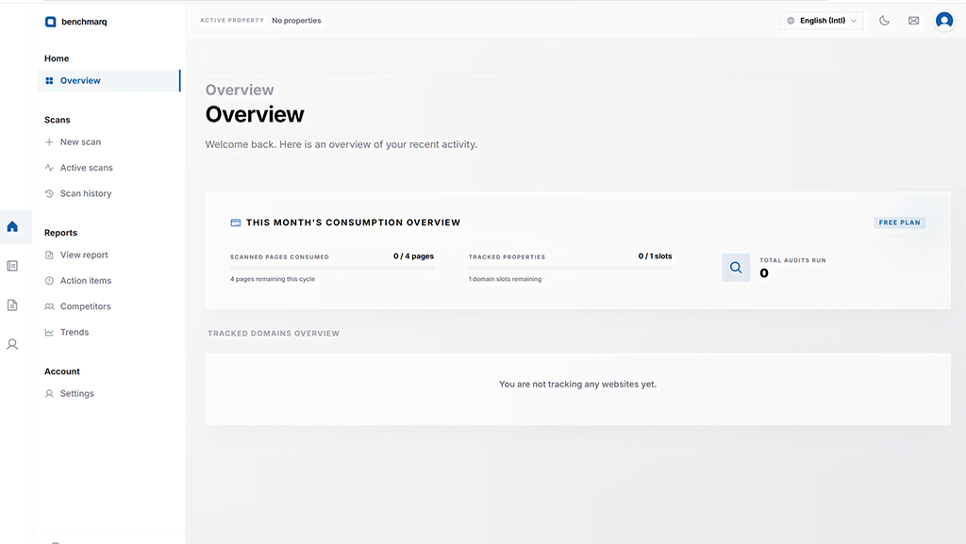The height and width of the screenshot is (544, 966).
Task: Click the chart icon beside Trends
Action: 49,332
